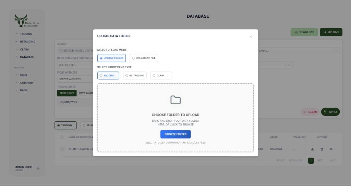Select the Upload Zip File mode

coord(144,58)
